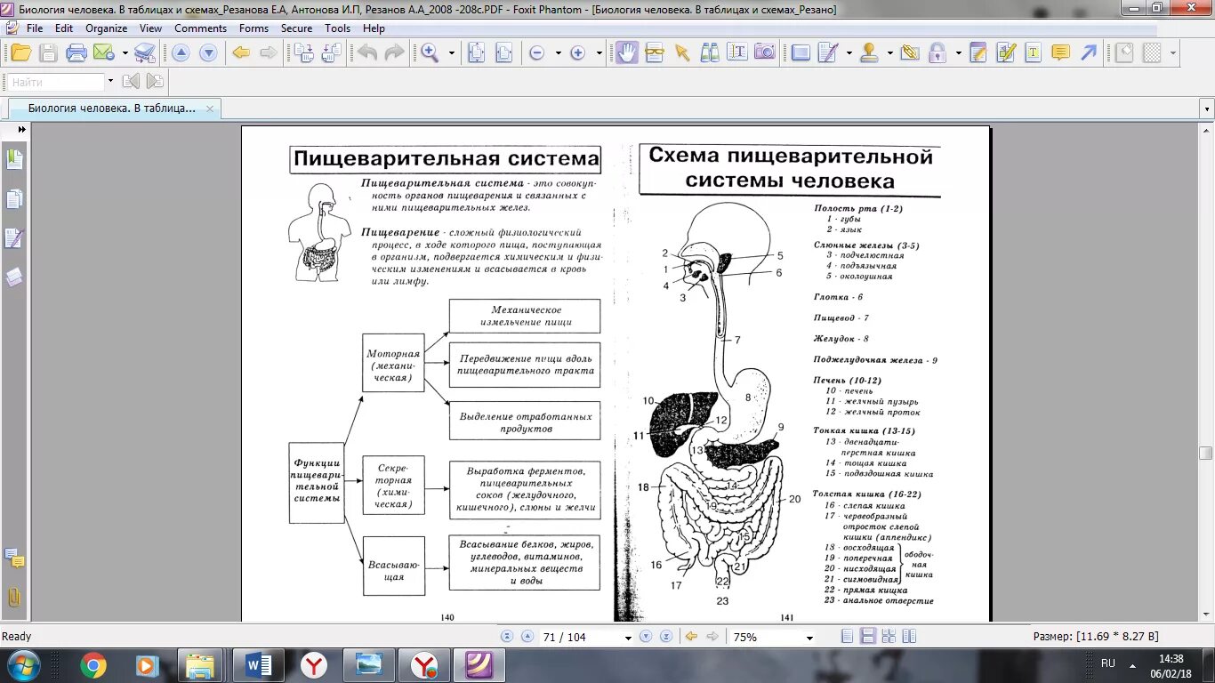Click the padlock security icon

937,52
